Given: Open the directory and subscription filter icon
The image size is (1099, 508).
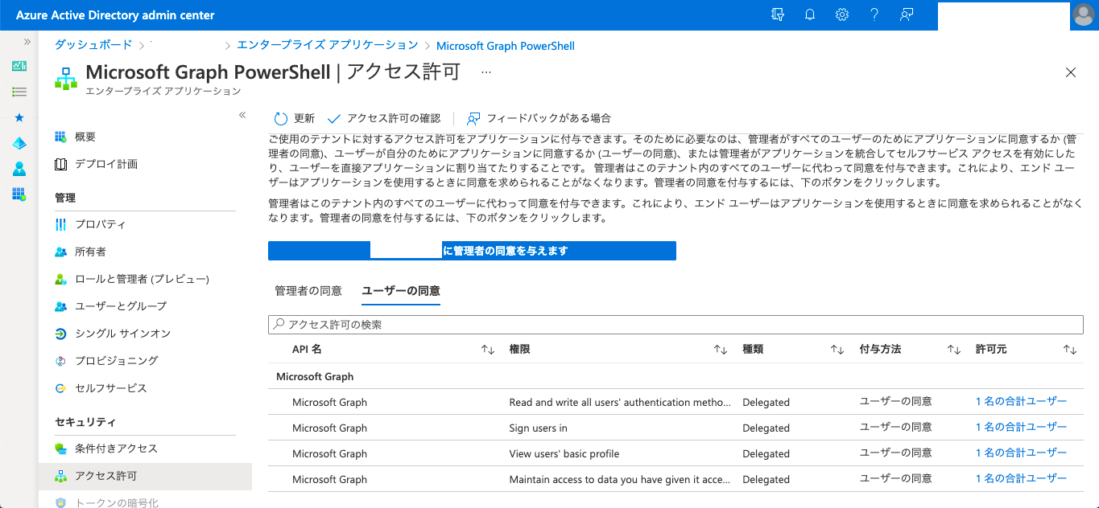Looking at the screenshot, I should tap(778, 14).
